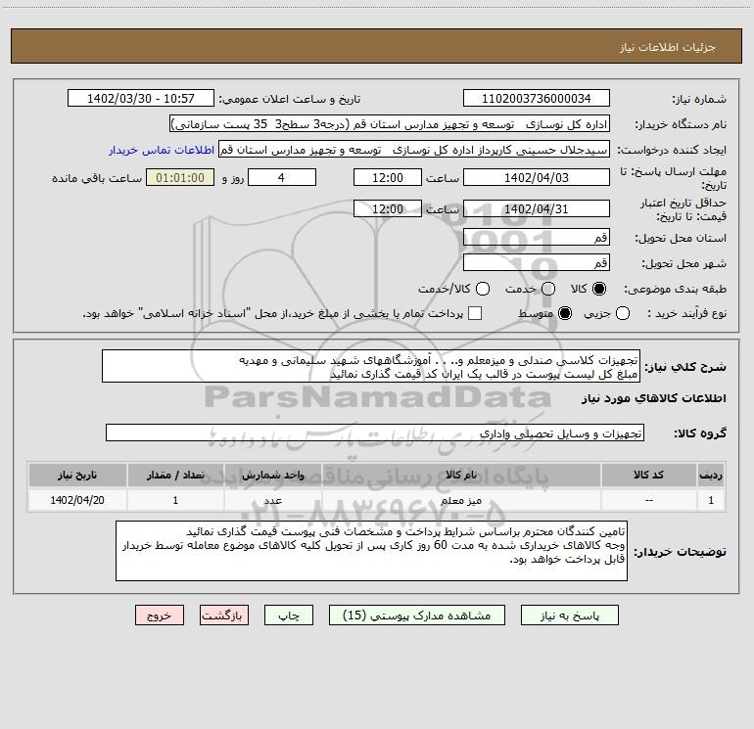The image size is (754, 729).
Task: Click the delivery province field قم
Action: 537,238
